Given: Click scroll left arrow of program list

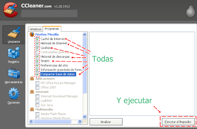Looking at the screenshot, I should pyautogui.click(x=31, y=121).
